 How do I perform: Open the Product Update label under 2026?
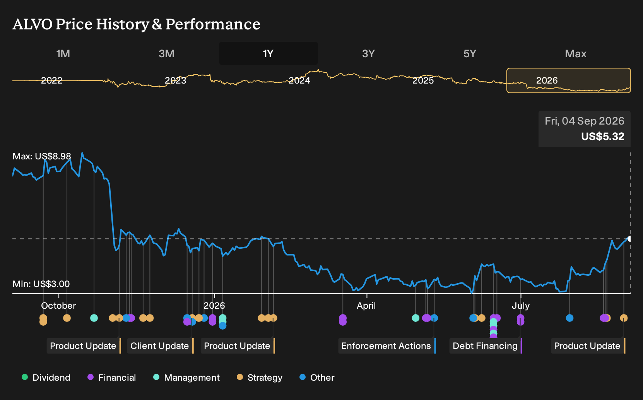(238, 346)
